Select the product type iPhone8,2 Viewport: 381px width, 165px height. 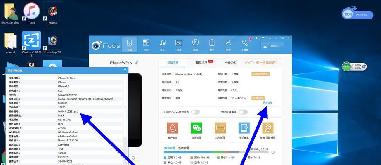pyautogui.click(x=64, y=86)
